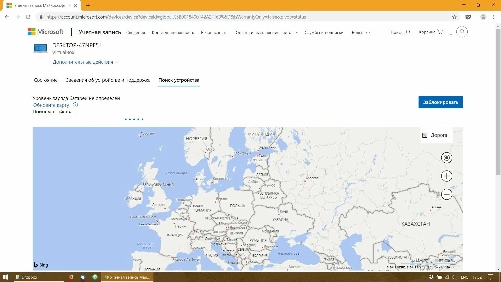
Task: Go back to previous page
Action: (7, 17)
